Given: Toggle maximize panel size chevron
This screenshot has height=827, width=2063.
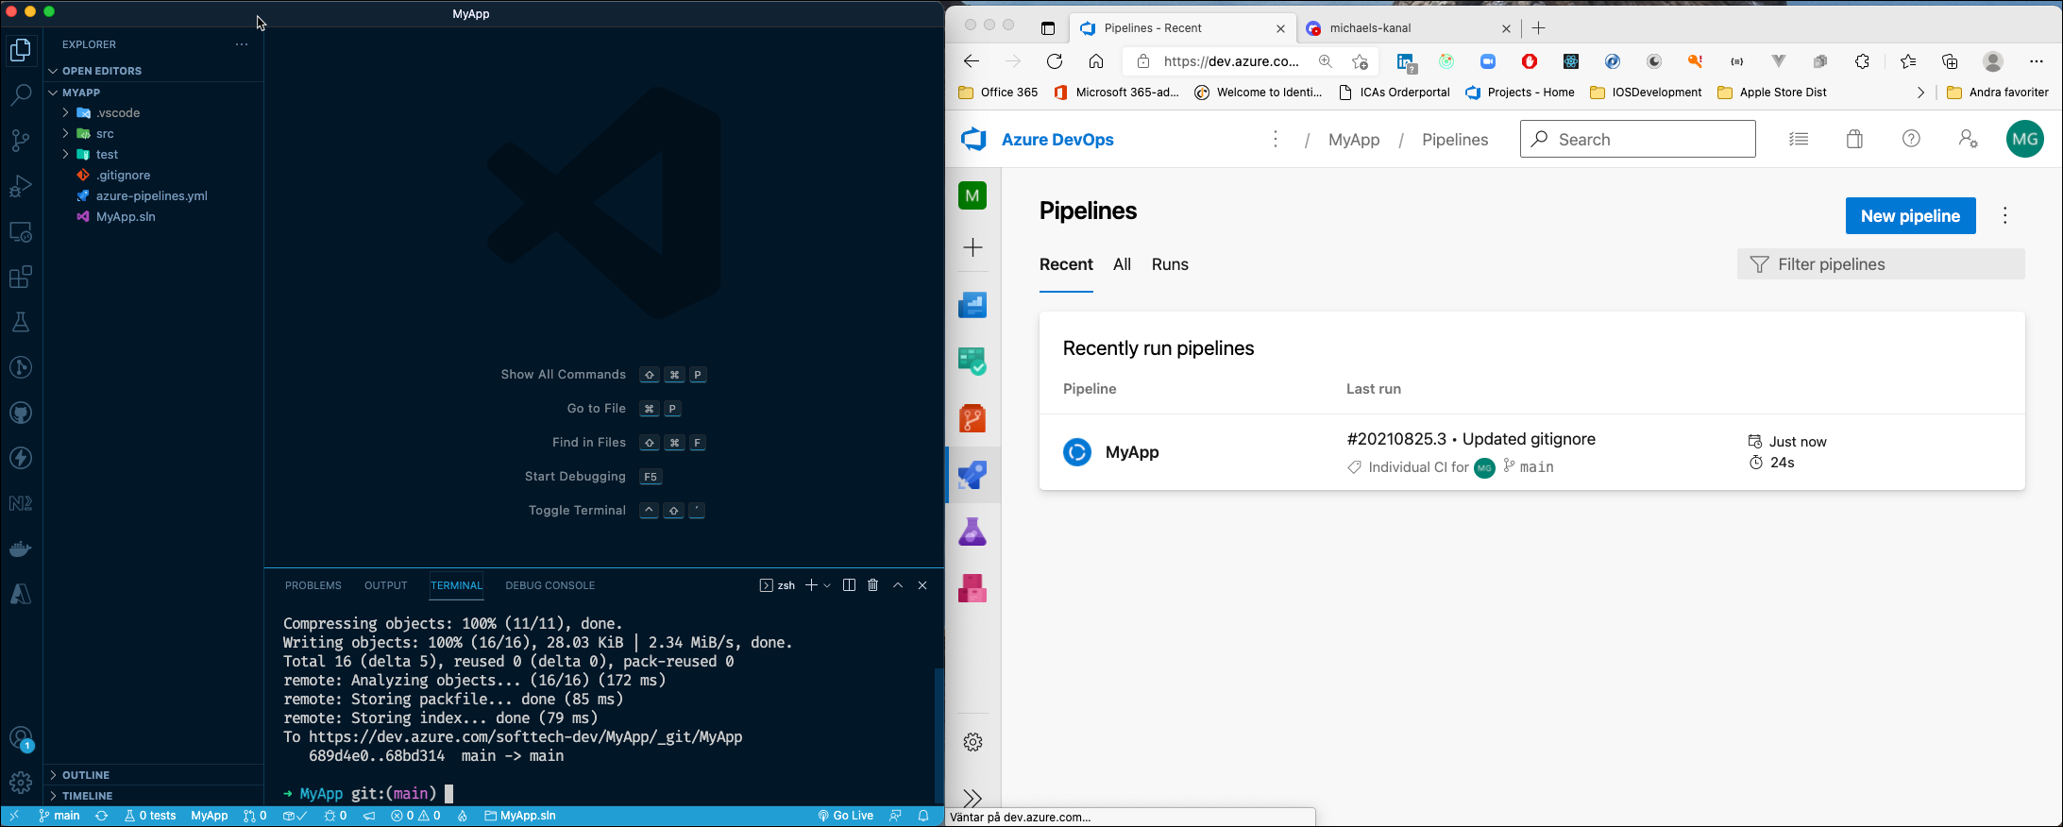Looking at the screenshot, I should click(x=898, y=585).
